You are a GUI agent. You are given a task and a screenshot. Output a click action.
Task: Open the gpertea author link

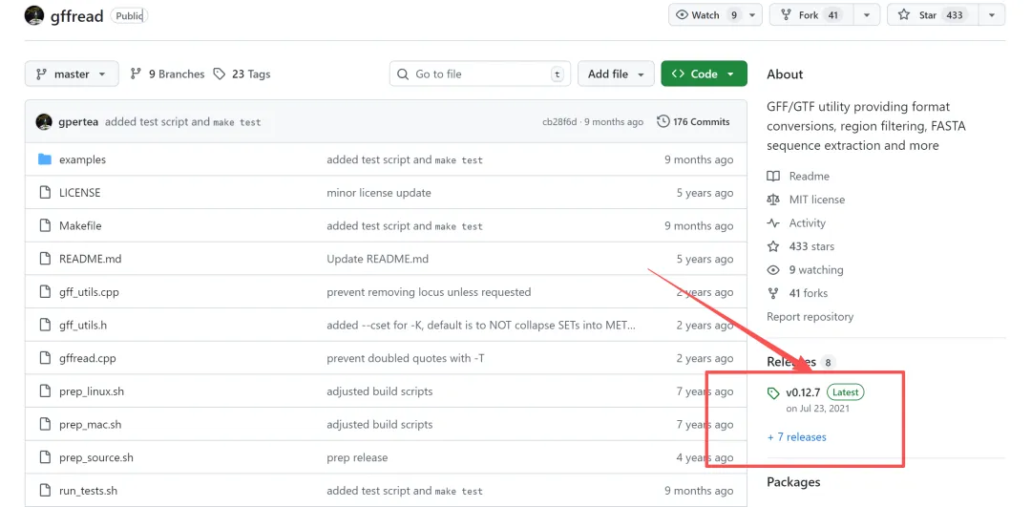point(78,121)
